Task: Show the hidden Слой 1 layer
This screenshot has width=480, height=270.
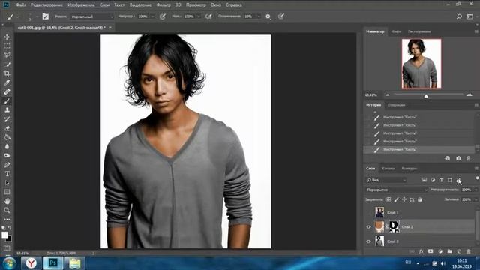Action: click(x=368, y=212)
